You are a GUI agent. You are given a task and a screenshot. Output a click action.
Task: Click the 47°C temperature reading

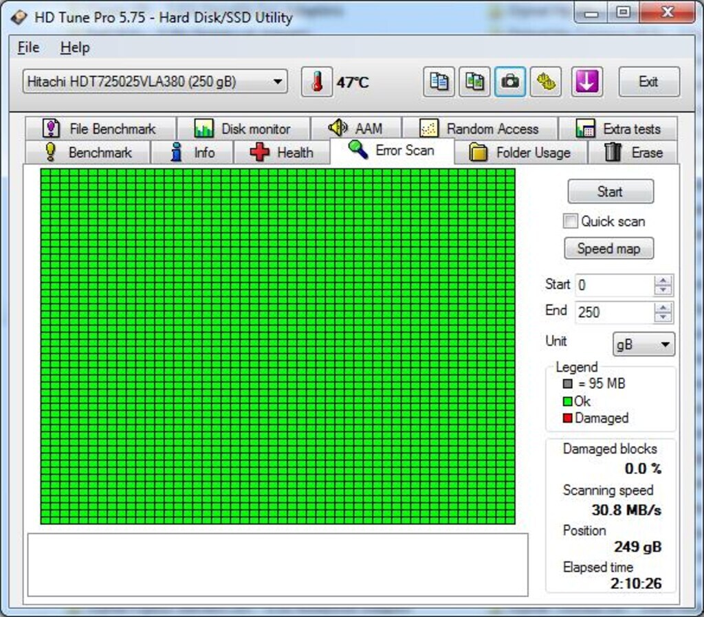353,82
